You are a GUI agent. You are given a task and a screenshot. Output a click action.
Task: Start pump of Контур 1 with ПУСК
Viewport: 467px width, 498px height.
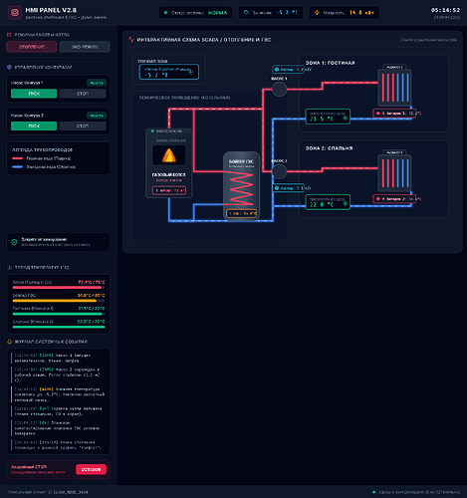coord(34,94)
